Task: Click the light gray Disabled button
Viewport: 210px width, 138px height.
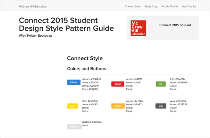Action: [x=74, y=127]
